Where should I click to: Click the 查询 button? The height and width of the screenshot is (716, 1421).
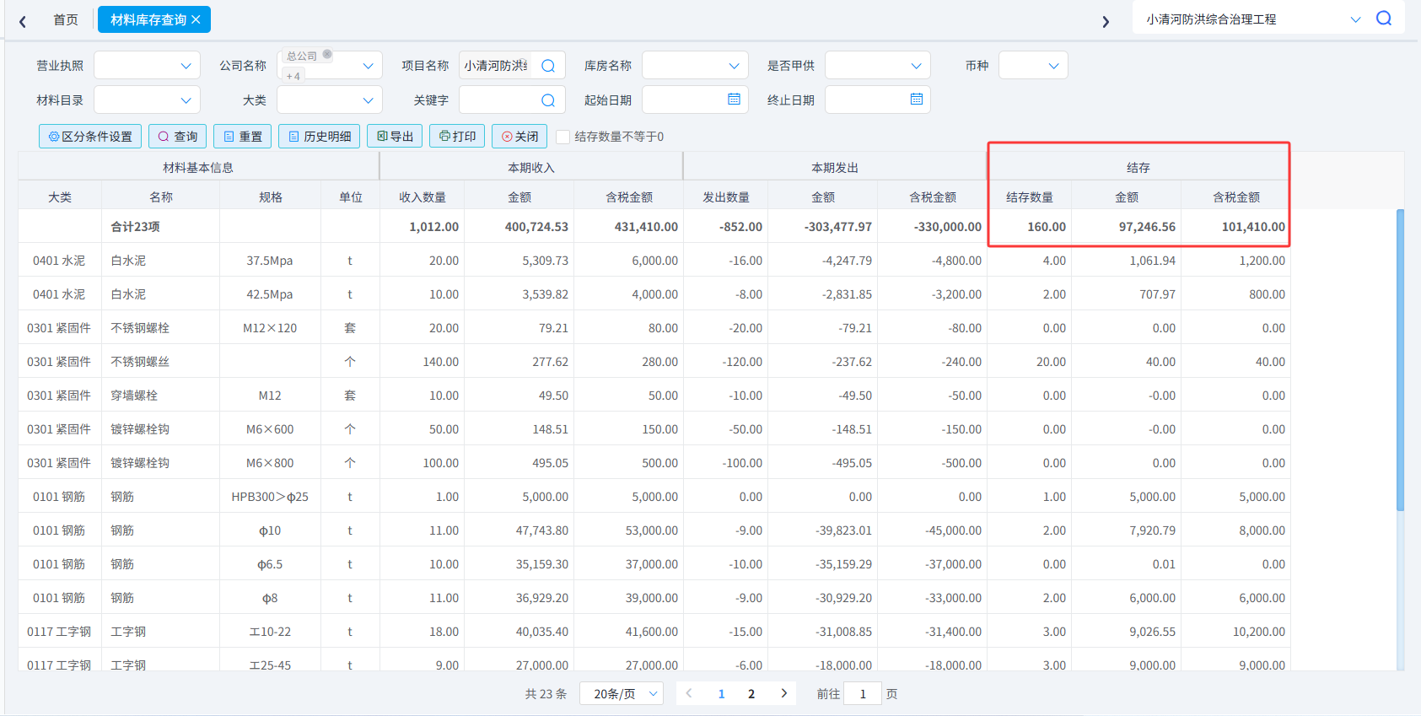coord(178,137)
